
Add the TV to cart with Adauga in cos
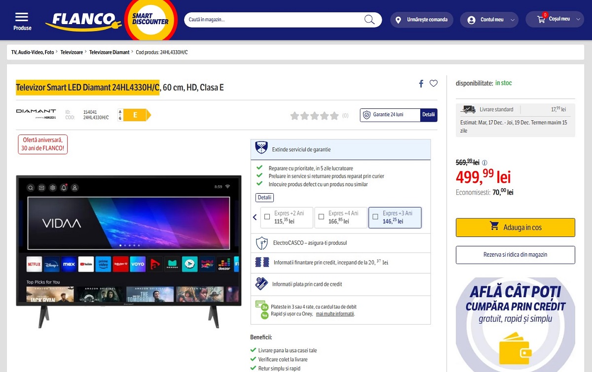[x=516, y=227]
